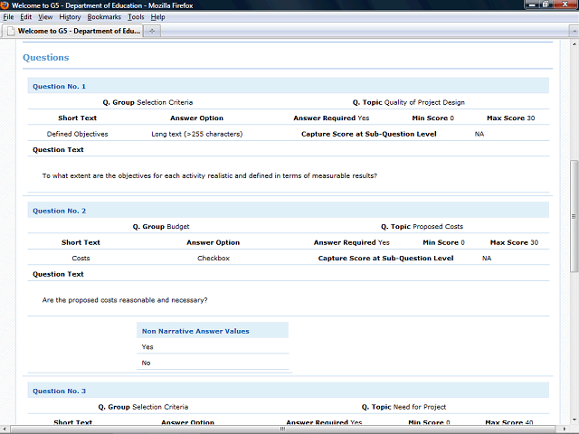Open the Tools menu

[x=136, y=17]
